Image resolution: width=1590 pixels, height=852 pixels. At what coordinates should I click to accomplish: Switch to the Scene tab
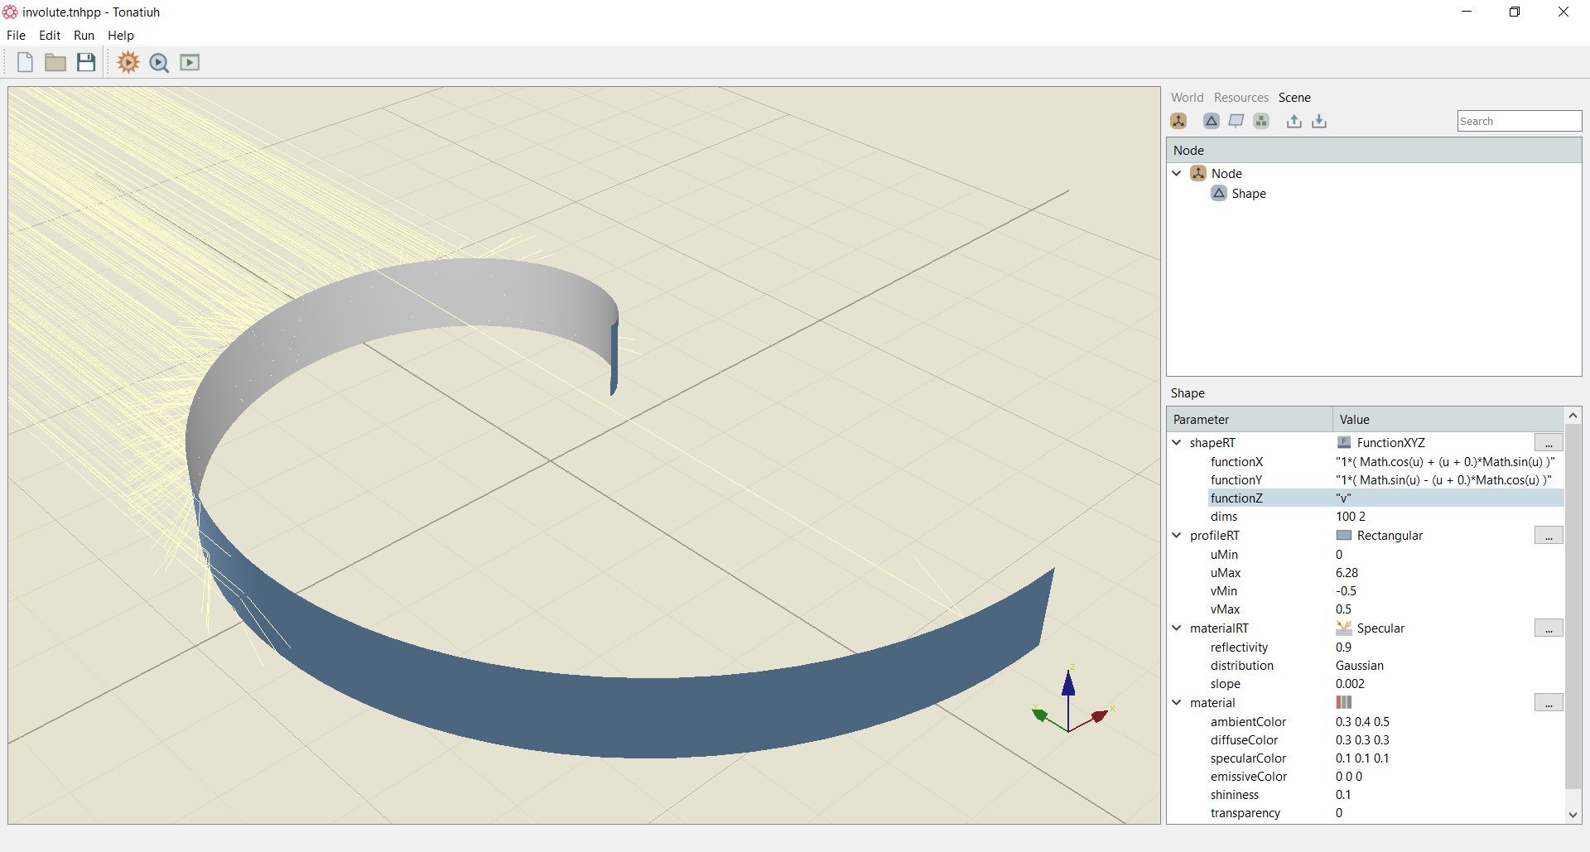click(1294, 97)
